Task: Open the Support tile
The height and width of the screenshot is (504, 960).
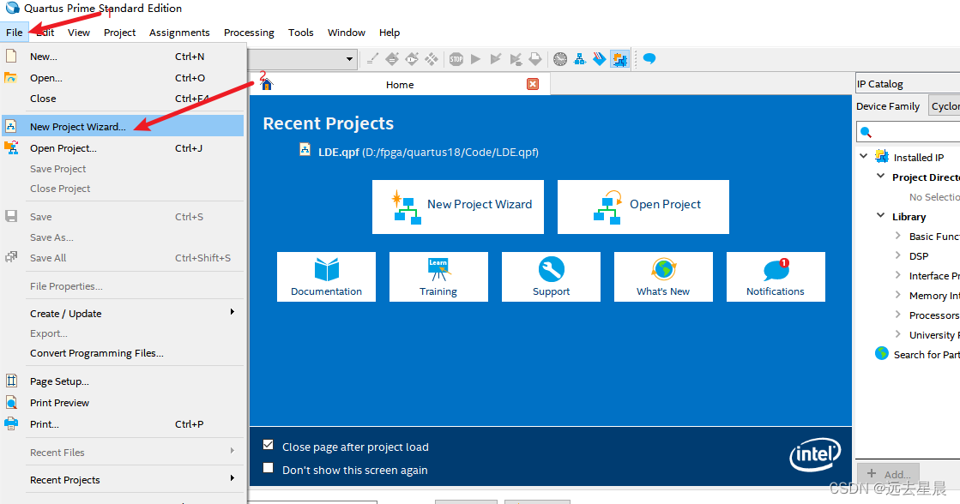Action: click(551, 277)
